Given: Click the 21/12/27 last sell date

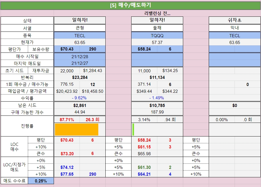Looking at the screenshot, I should 80,63.
